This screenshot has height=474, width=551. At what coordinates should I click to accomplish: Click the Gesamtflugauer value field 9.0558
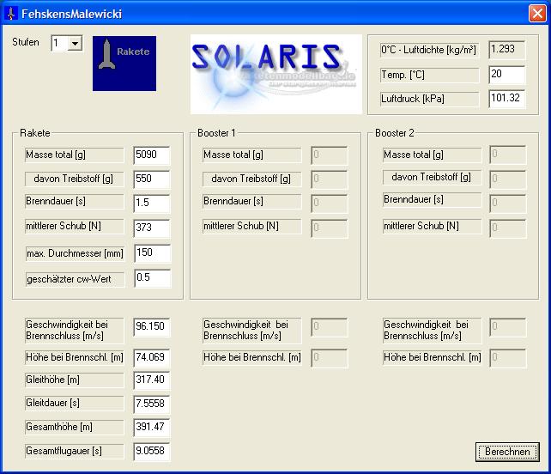click(x=152, y=452)
